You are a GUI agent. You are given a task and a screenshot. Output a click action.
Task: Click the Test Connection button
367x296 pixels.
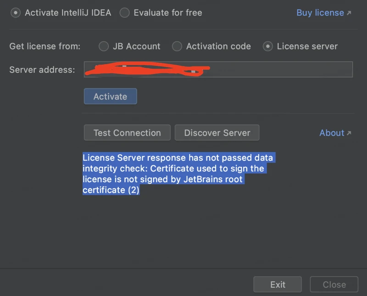(127, 133)
